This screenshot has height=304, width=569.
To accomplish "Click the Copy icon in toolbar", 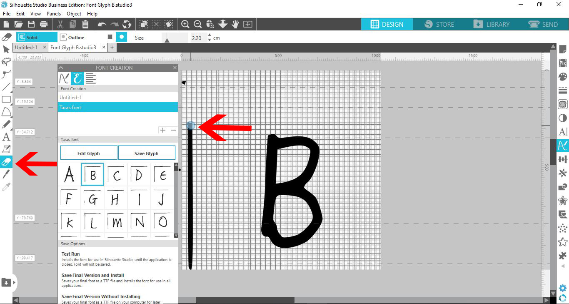I will (73, 24).
